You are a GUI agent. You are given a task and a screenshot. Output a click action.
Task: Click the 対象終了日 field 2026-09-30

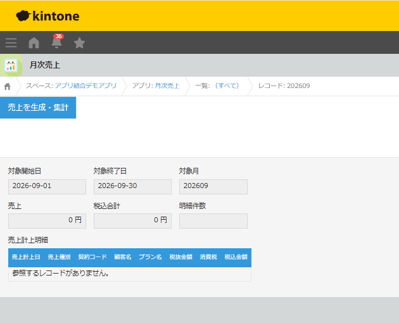pos(132,187)
